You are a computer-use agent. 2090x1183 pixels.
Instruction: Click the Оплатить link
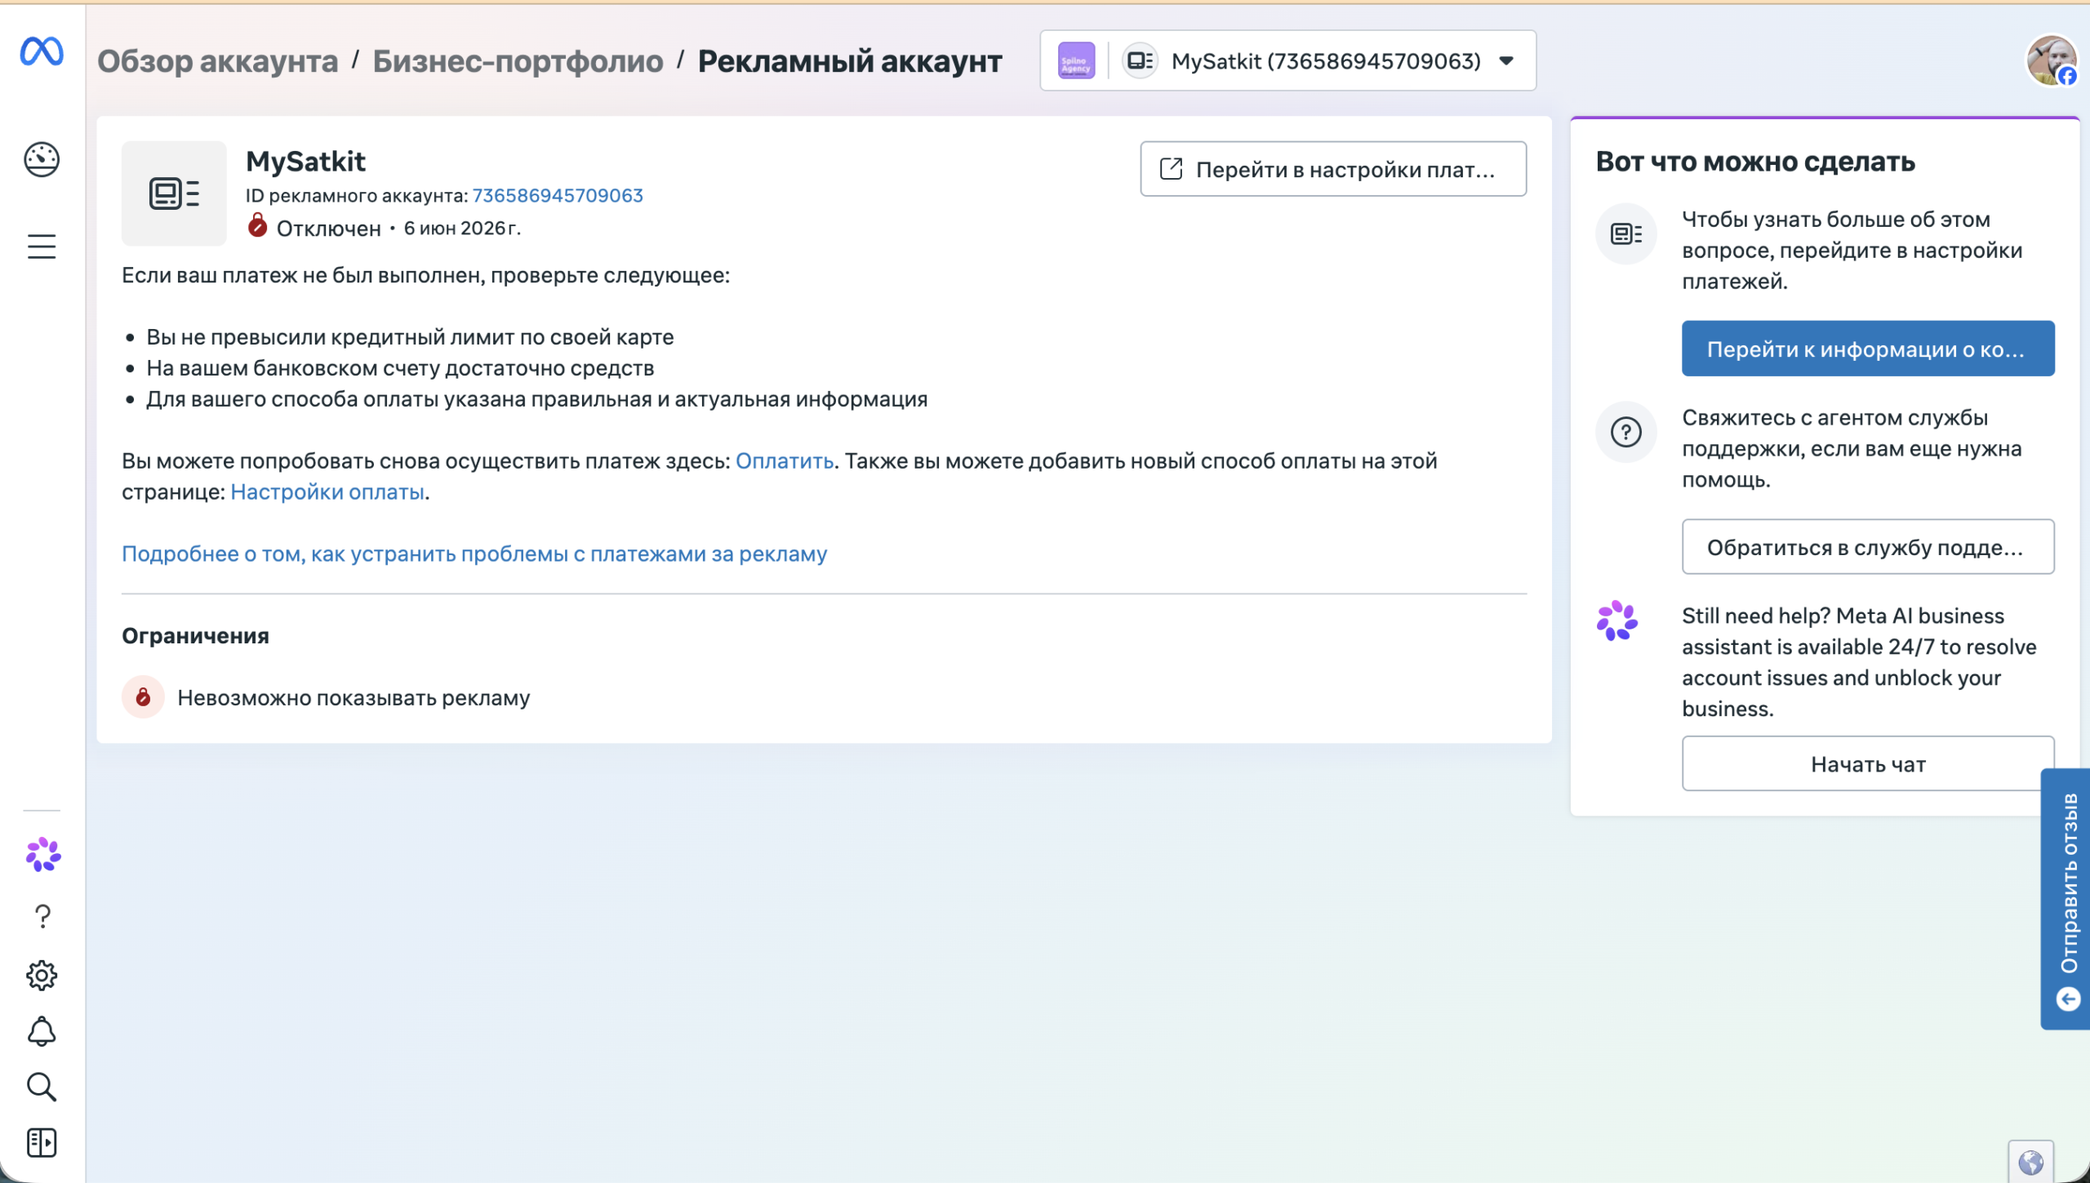point(785,461)
